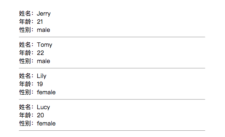Click Lily's gender value female
Viewport: 225px width, 137px height.
point(46,92)
